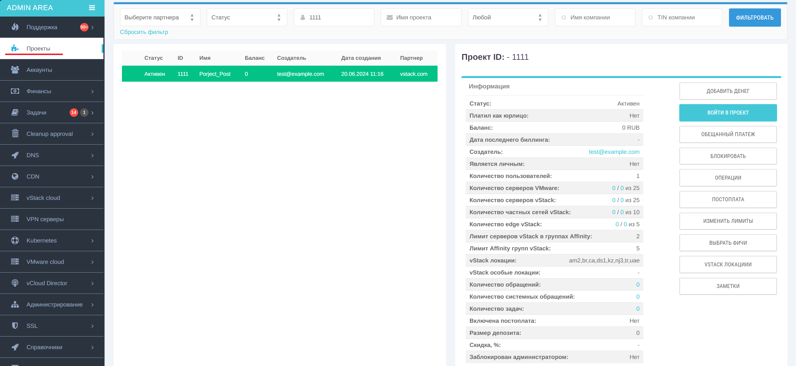Click the lifebuoy icon next to Kubernetes
The image size is (797, 366).
click(15, 240)
